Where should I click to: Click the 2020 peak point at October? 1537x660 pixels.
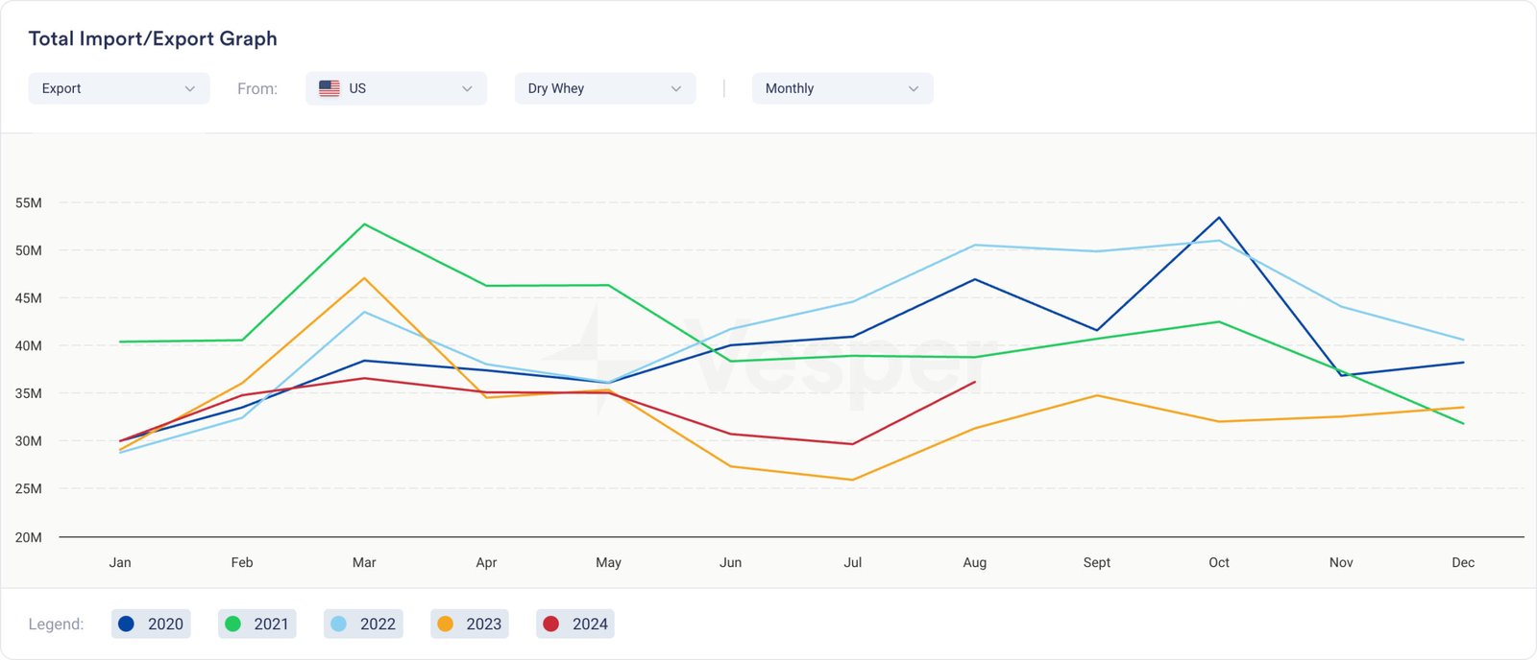pyautogui.click(x=1219, y=218)
